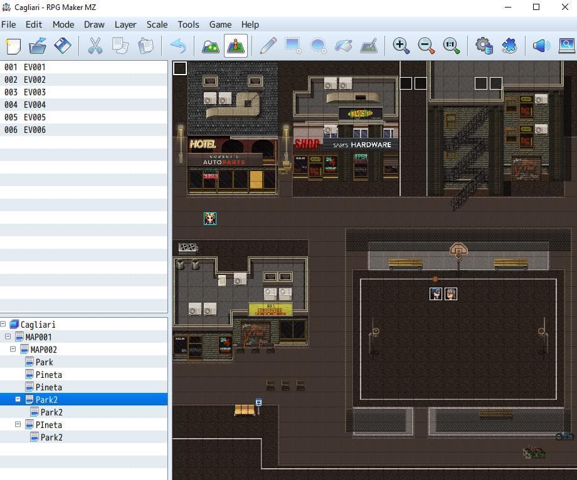The height and width of the screenshot is (480, 577).
Task: Open the Layer menu
Action: coord(125,24)
